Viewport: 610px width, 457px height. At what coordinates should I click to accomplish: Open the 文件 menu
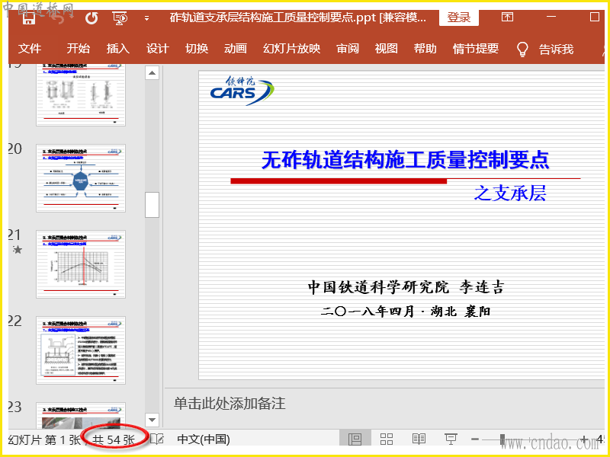pos(30,49)
